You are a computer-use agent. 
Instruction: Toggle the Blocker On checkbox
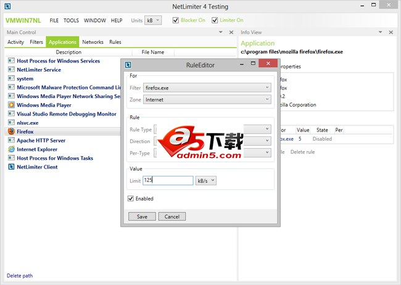pyautogui.click(x=175, y=20)
